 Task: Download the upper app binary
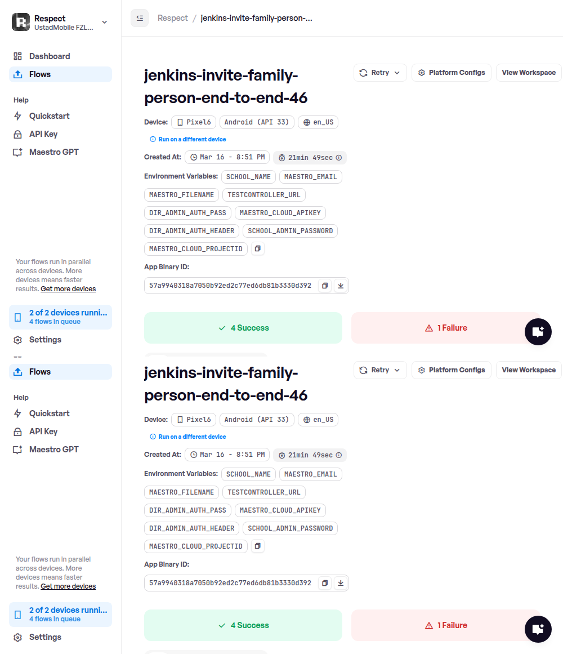click(341, 286)
